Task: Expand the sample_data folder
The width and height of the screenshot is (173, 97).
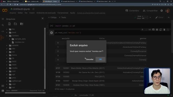Action: coord(9,39)
